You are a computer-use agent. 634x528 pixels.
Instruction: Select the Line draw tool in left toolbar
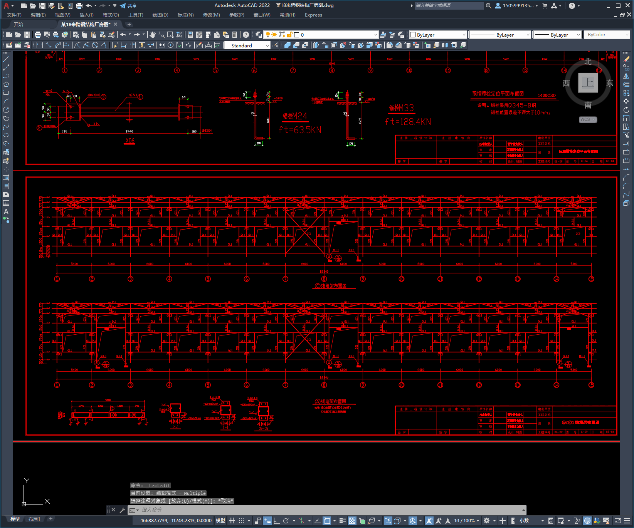[6, 59]
